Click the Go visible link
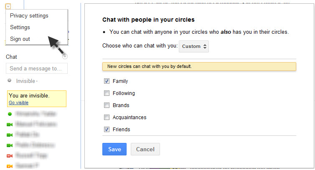 pyautogui.click(x=18, y=102)
